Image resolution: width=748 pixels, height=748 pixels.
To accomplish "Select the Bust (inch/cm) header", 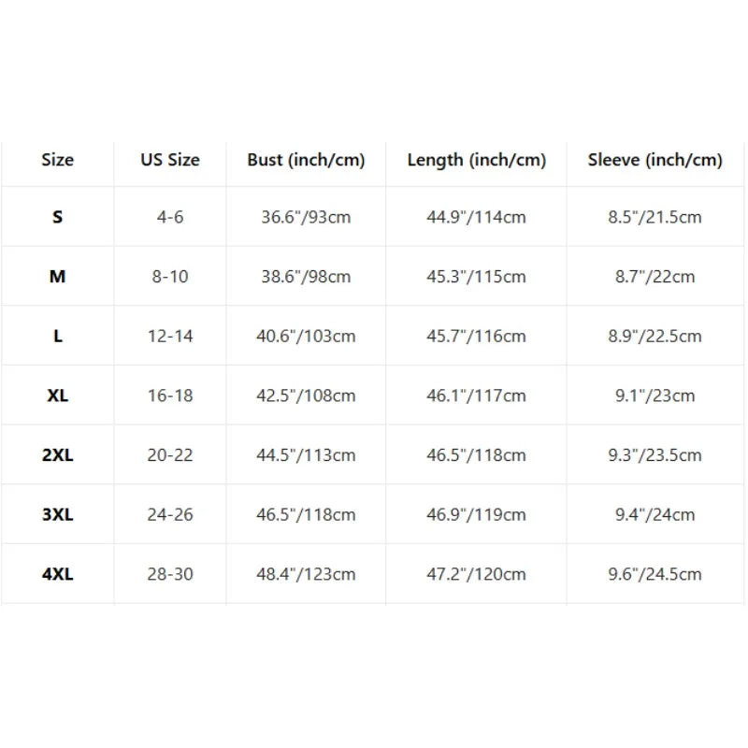I will (x=306, y=160).
